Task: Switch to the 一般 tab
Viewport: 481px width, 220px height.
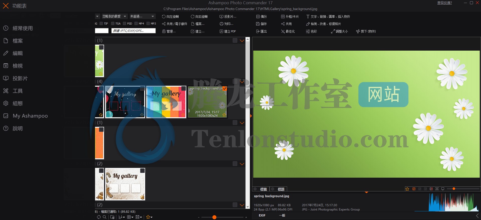Action: 282,215
